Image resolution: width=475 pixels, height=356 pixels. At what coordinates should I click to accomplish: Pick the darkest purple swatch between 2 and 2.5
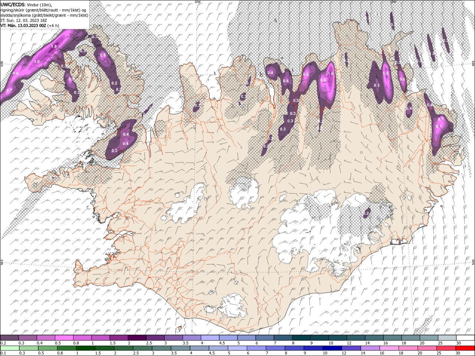click(x=137, y=338)
